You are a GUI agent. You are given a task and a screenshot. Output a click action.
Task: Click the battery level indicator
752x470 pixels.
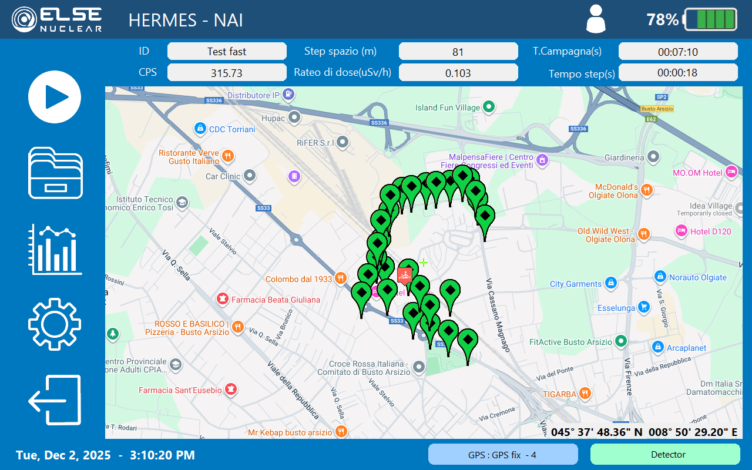[x=709, y=19]
